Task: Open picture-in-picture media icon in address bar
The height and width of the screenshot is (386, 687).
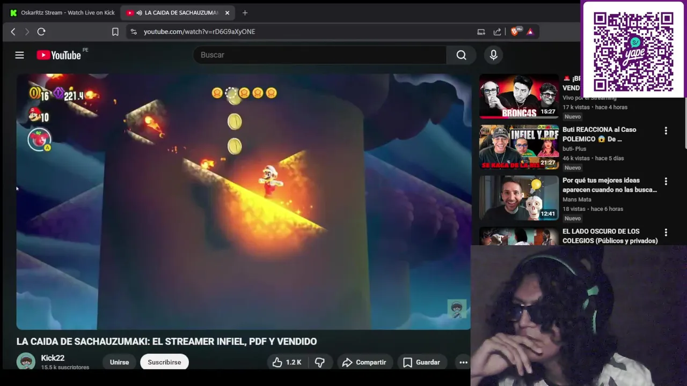Action: (x=481, y=32)
